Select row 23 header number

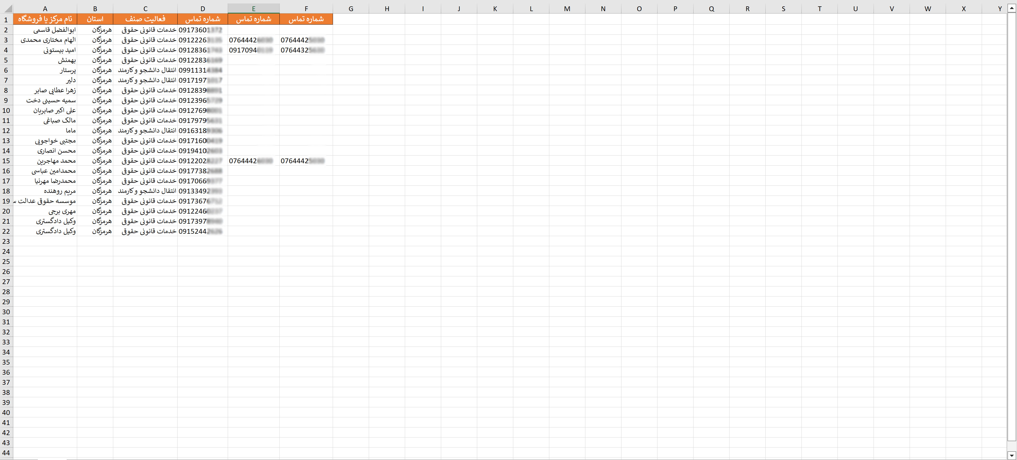(6, 241)
